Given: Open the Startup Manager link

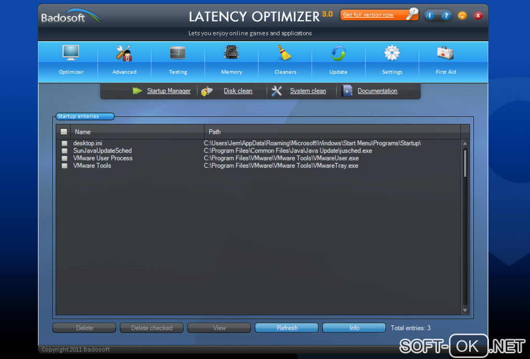Looking at the screenshot, I should click(169, 91).
